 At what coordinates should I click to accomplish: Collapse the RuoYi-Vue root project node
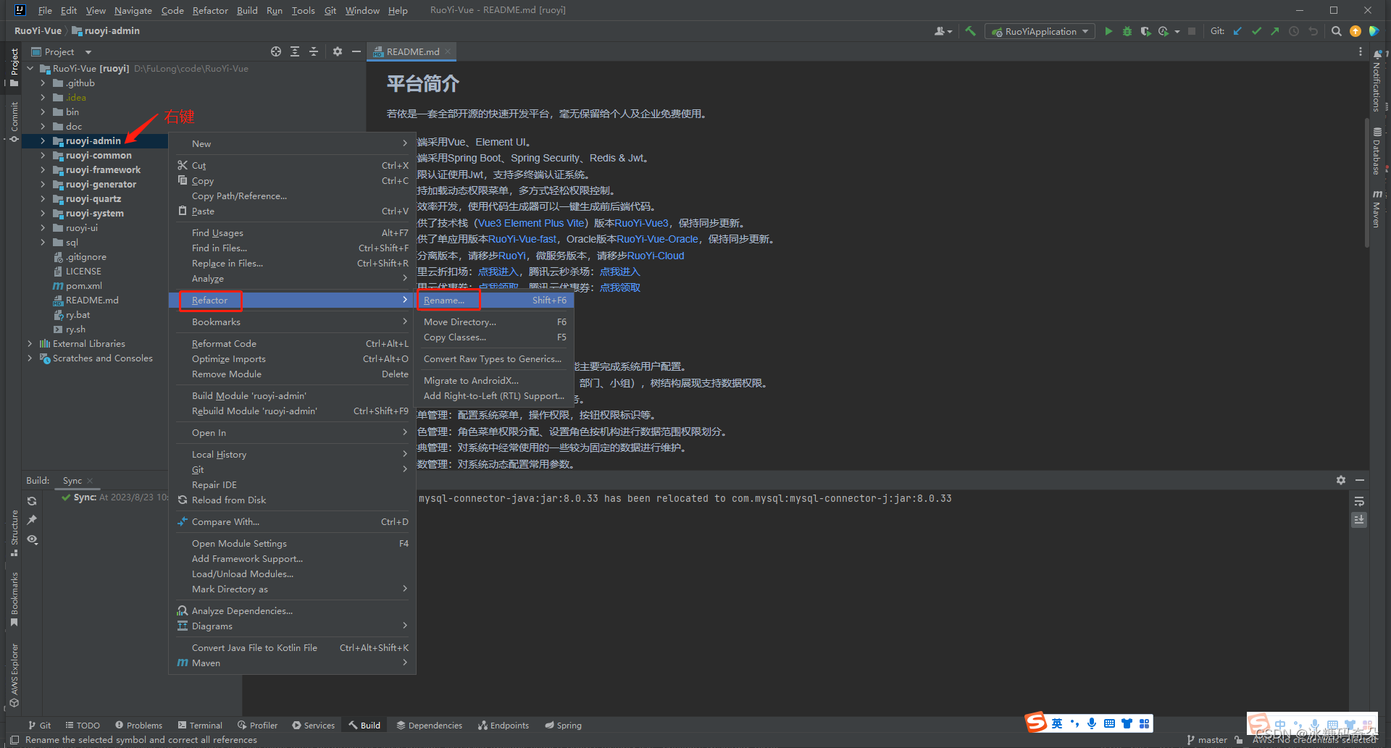pos(30,68)
